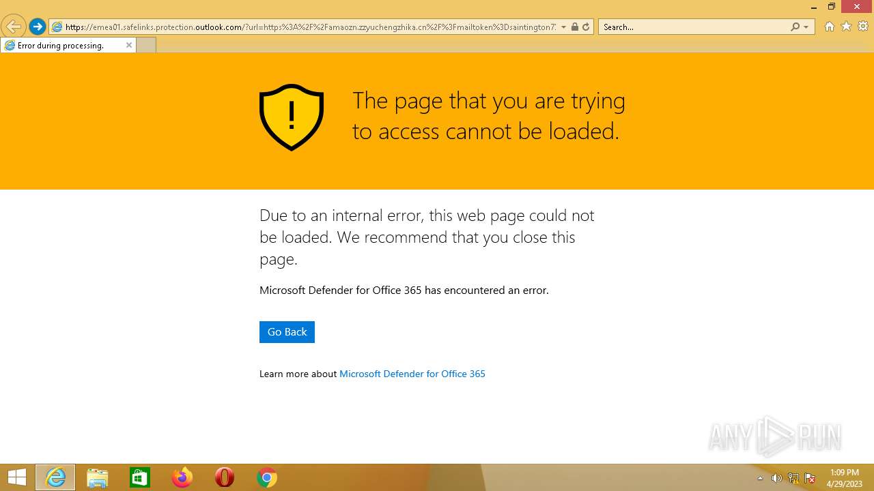Click the security lock icon in address bar

click(x=575, y=27)
